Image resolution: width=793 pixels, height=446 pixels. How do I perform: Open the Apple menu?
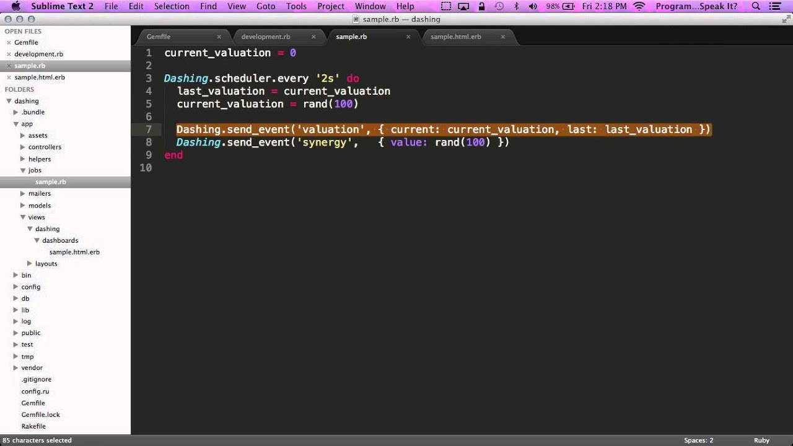coord(16,6)
